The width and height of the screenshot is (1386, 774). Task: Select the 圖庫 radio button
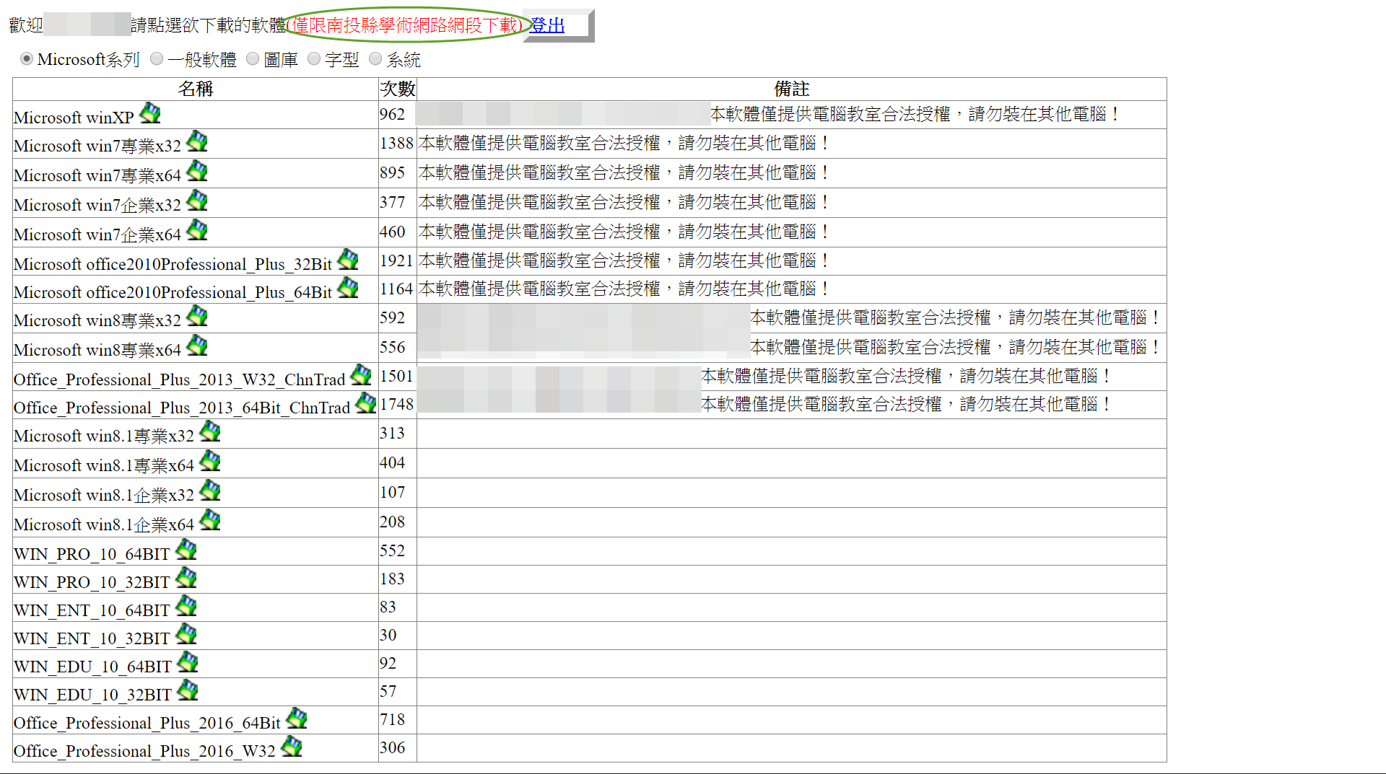click(x=253, y=59)
